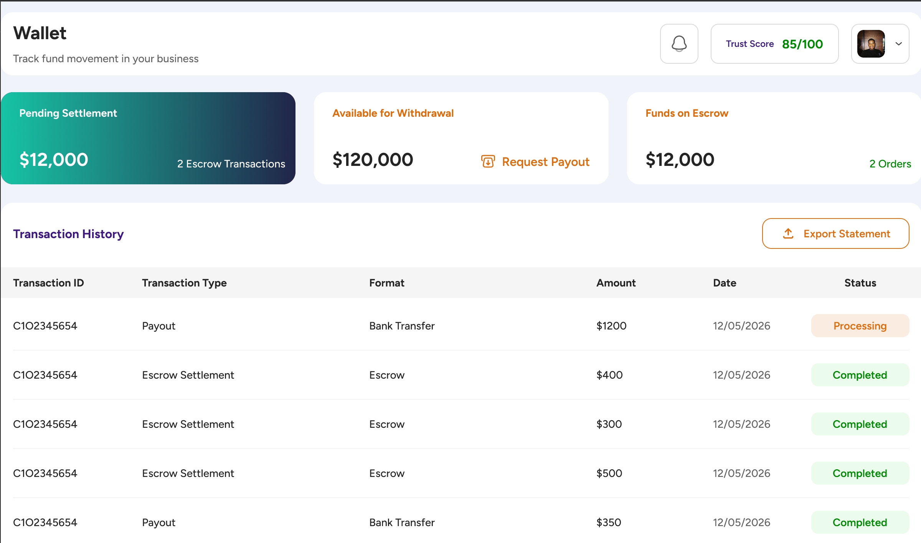Open the Trust Score 85/100 badge
This screenshot has width=921, height=543.
(774, 44)
